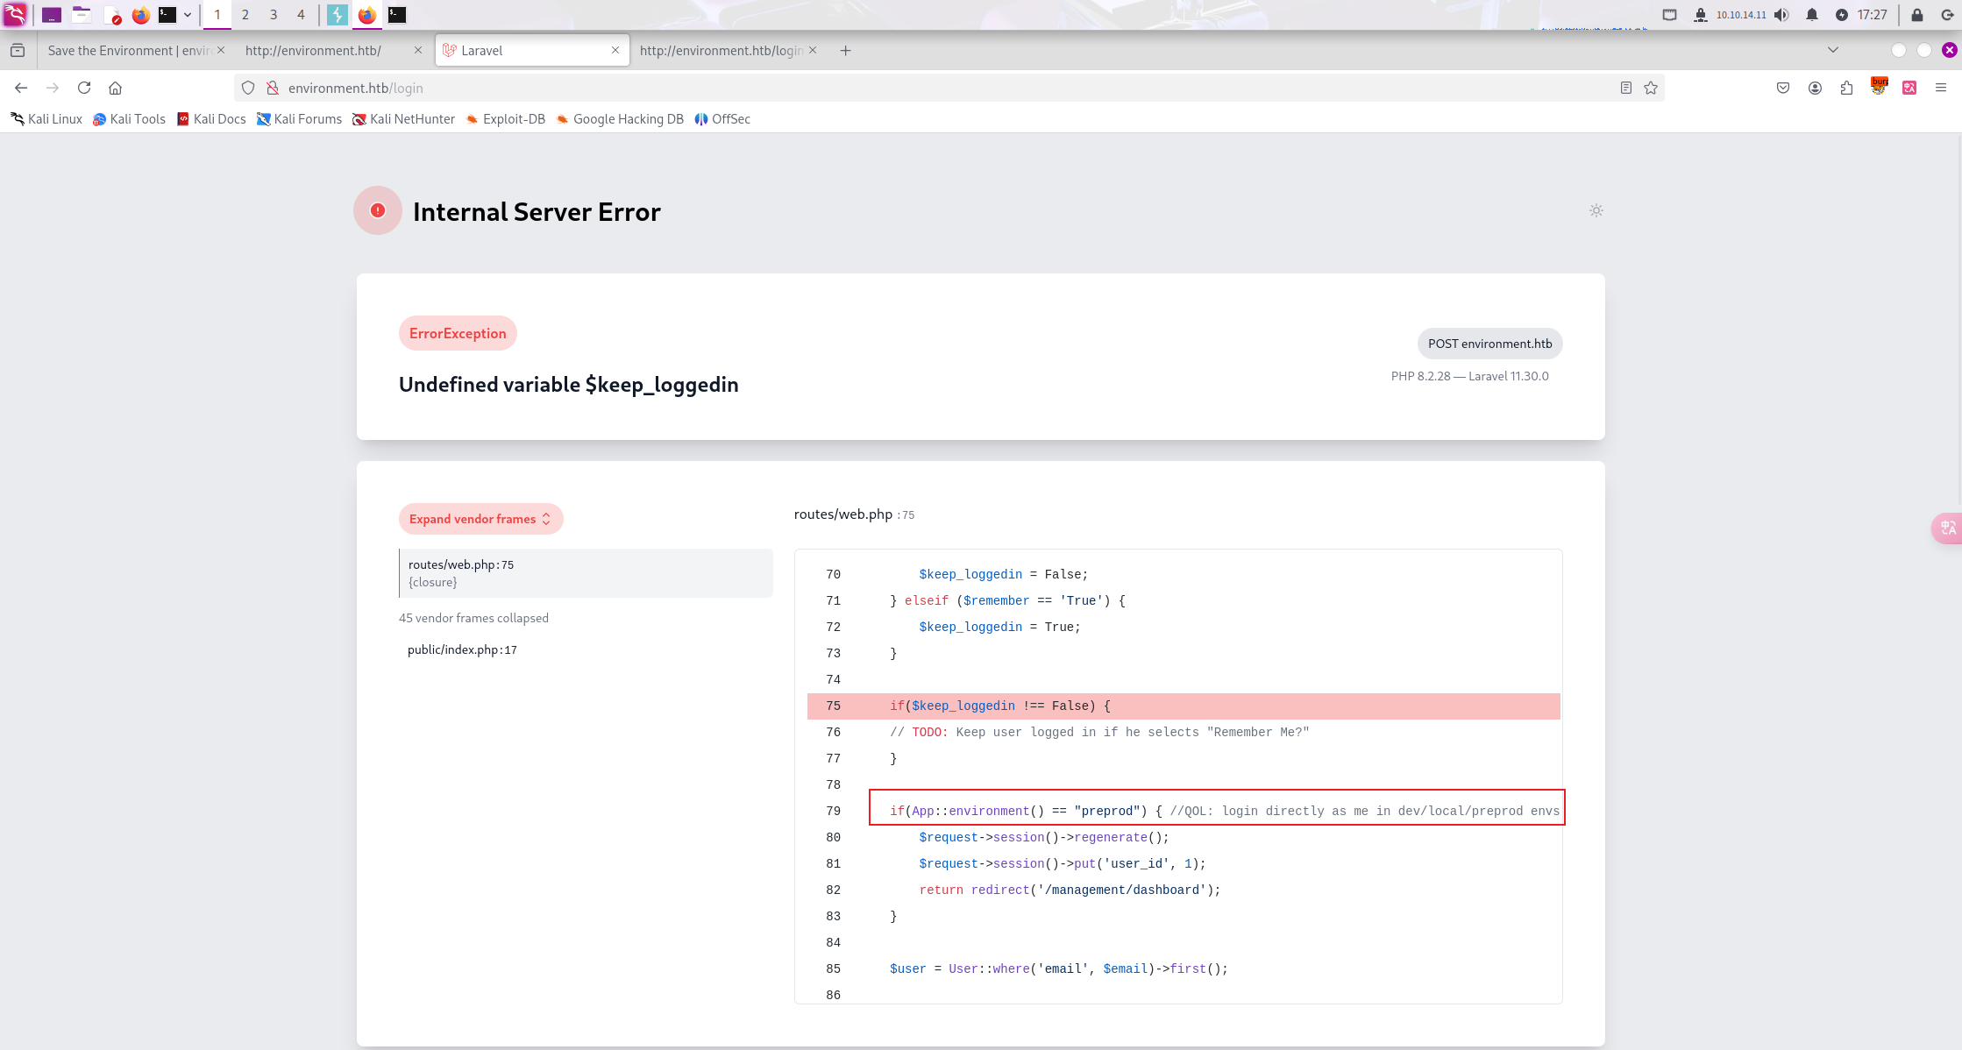Switch to http://environment.htb/ tab
This screenshot has height=1050, width=1962.
coord(324,51)
